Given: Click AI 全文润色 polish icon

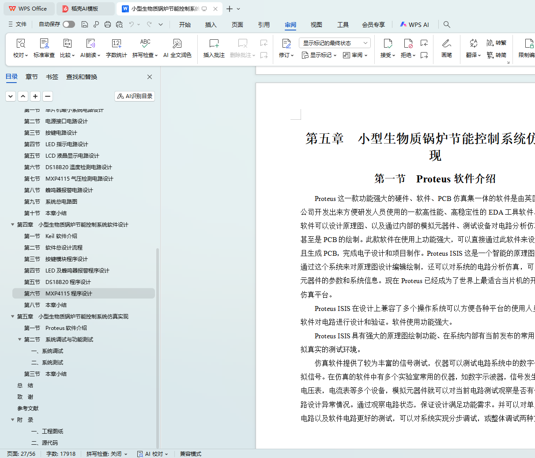Looking at the screenshot, I should tap(177, 44).
